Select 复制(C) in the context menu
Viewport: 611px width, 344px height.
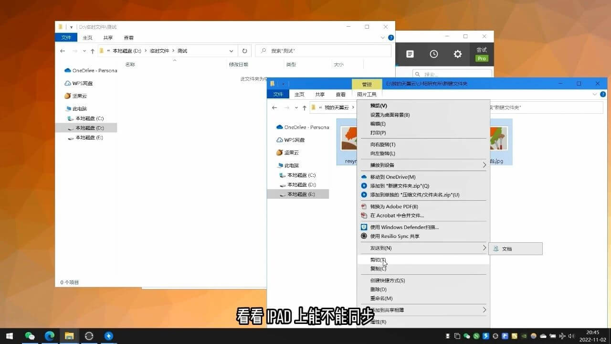point(378,269)
